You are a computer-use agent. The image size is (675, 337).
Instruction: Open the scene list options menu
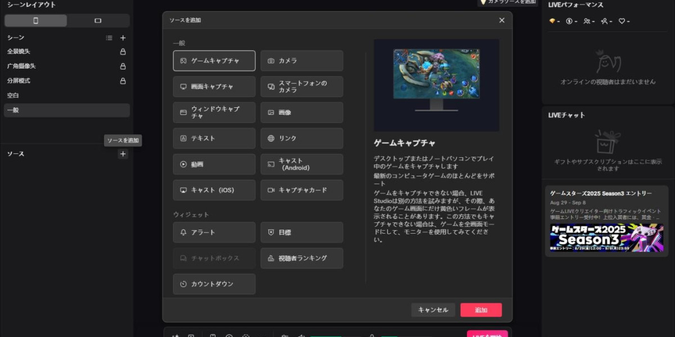click(x=109, y=38)
